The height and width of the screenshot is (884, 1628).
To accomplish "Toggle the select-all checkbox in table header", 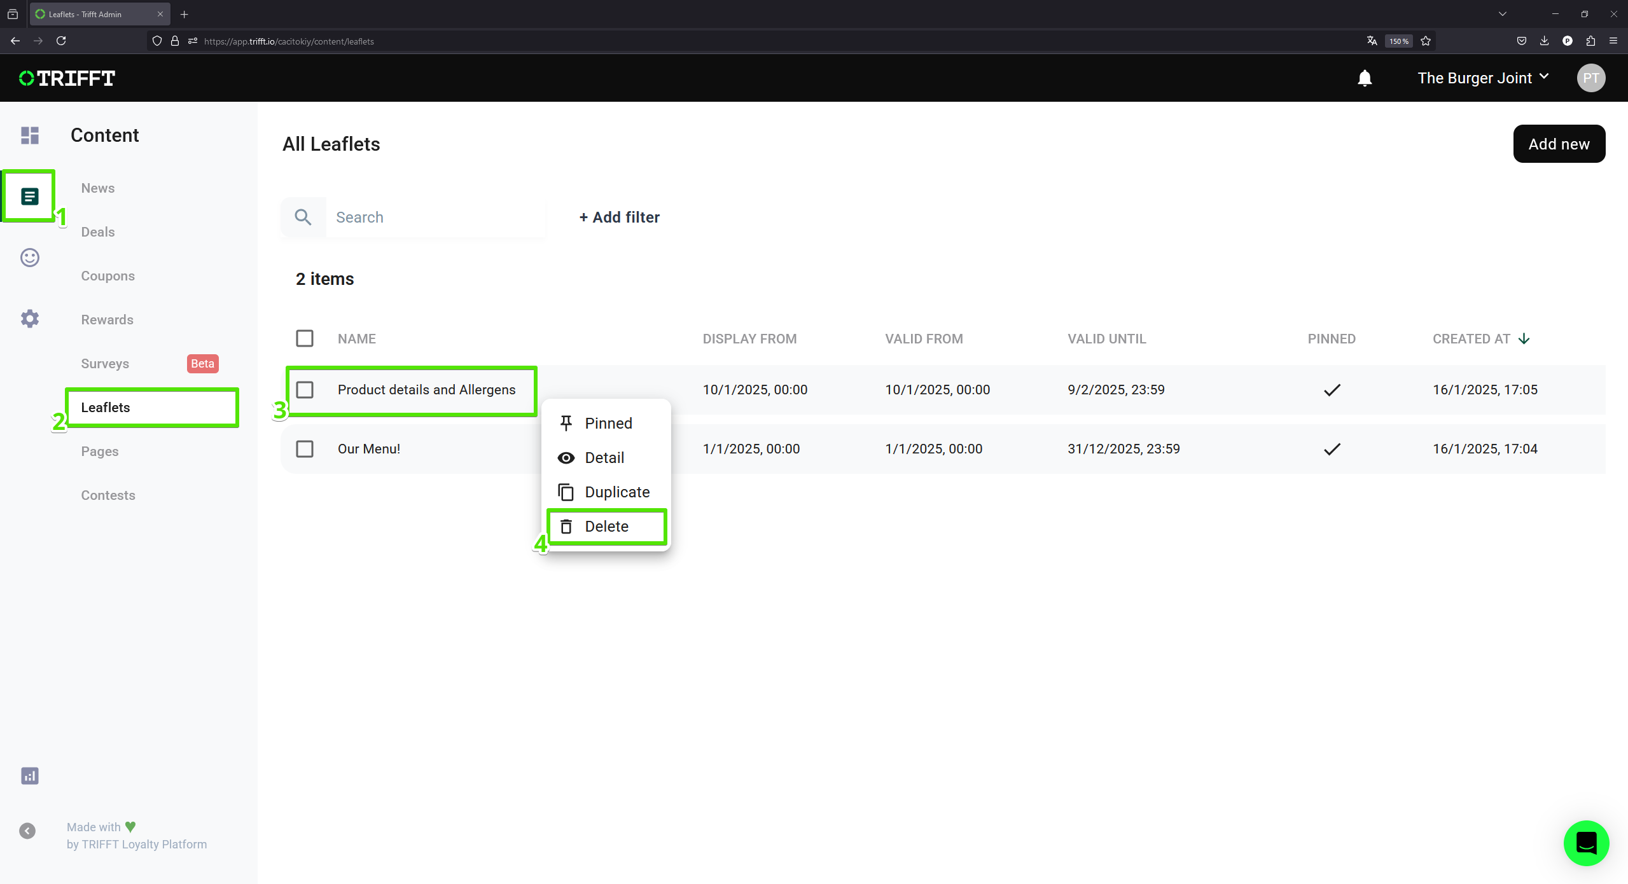I will click(x=305, y=338).
